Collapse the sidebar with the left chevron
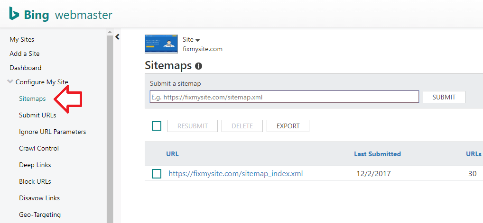This screenshot has width=483, height=223. [x=117, y=37]
